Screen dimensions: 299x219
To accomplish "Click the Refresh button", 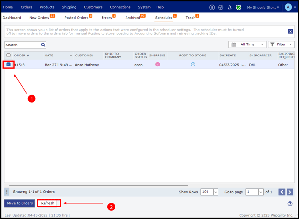I will click(48, 203).
